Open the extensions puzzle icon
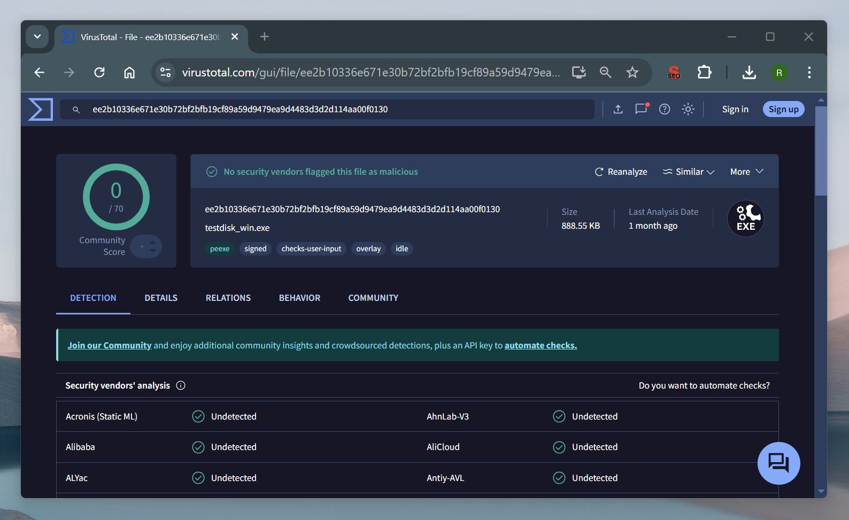This screenshot has width=849, height=520. [704, 72]
